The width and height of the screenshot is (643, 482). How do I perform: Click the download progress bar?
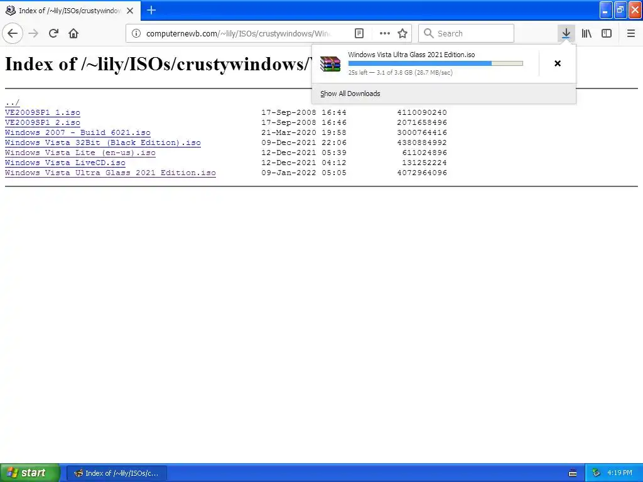coord(436,63)
